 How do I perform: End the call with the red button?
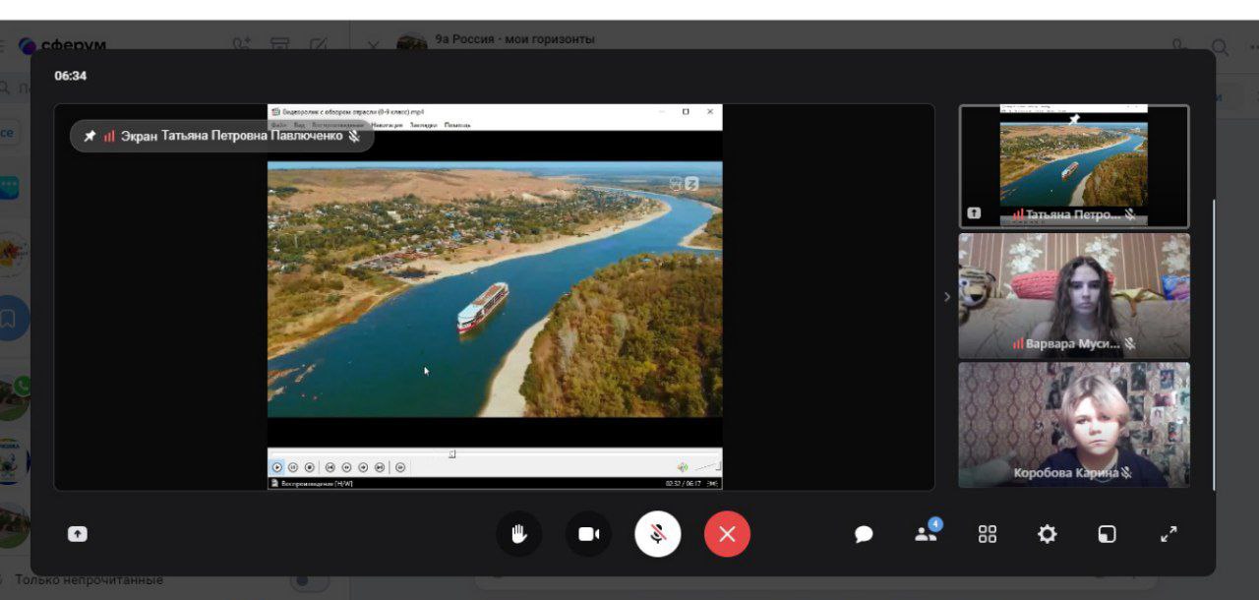pyautogui.click(x=727, y=534)
